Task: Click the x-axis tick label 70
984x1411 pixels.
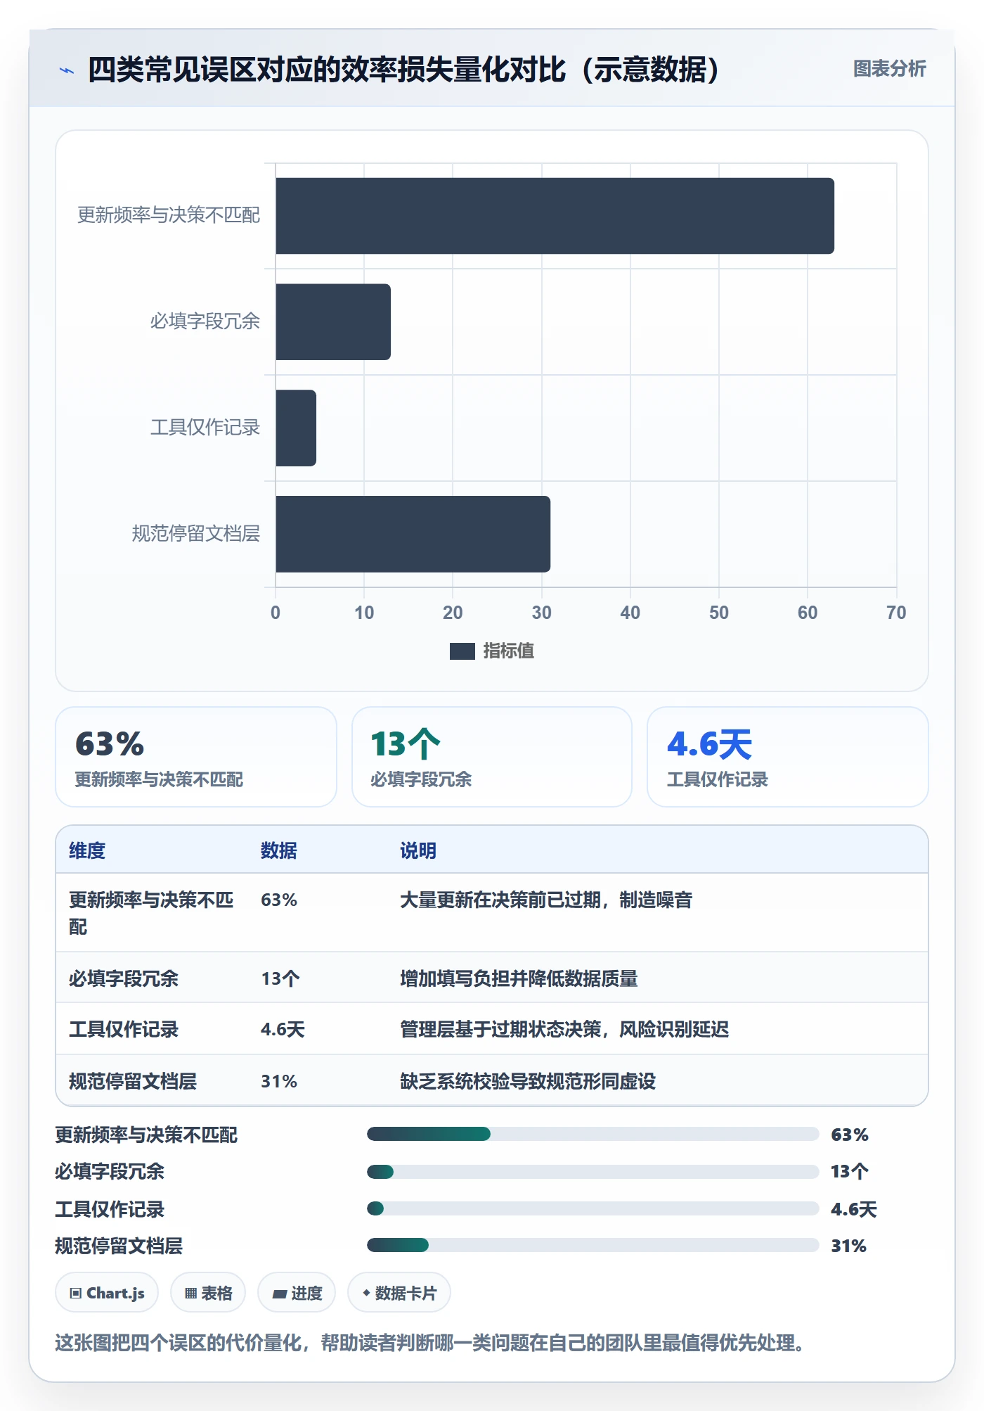Action: (x=896, y=613)
